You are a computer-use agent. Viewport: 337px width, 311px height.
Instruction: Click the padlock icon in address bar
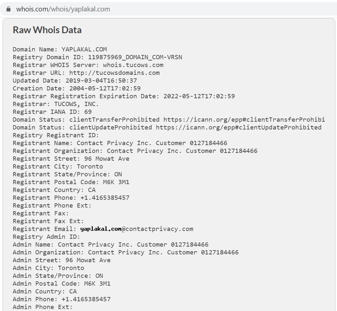click(8, 9)
